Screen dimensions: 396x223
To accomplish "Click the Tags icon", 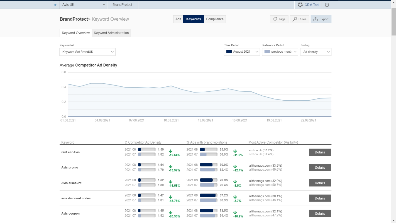I will [275, 19].
